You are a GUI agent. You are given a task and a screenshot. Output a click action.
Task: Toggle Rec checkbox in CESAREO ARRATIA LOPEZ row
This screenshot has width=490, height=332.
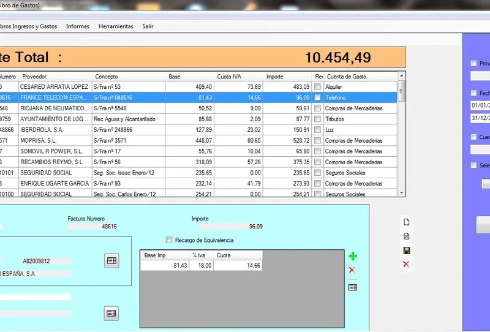[x=317, y=86]
